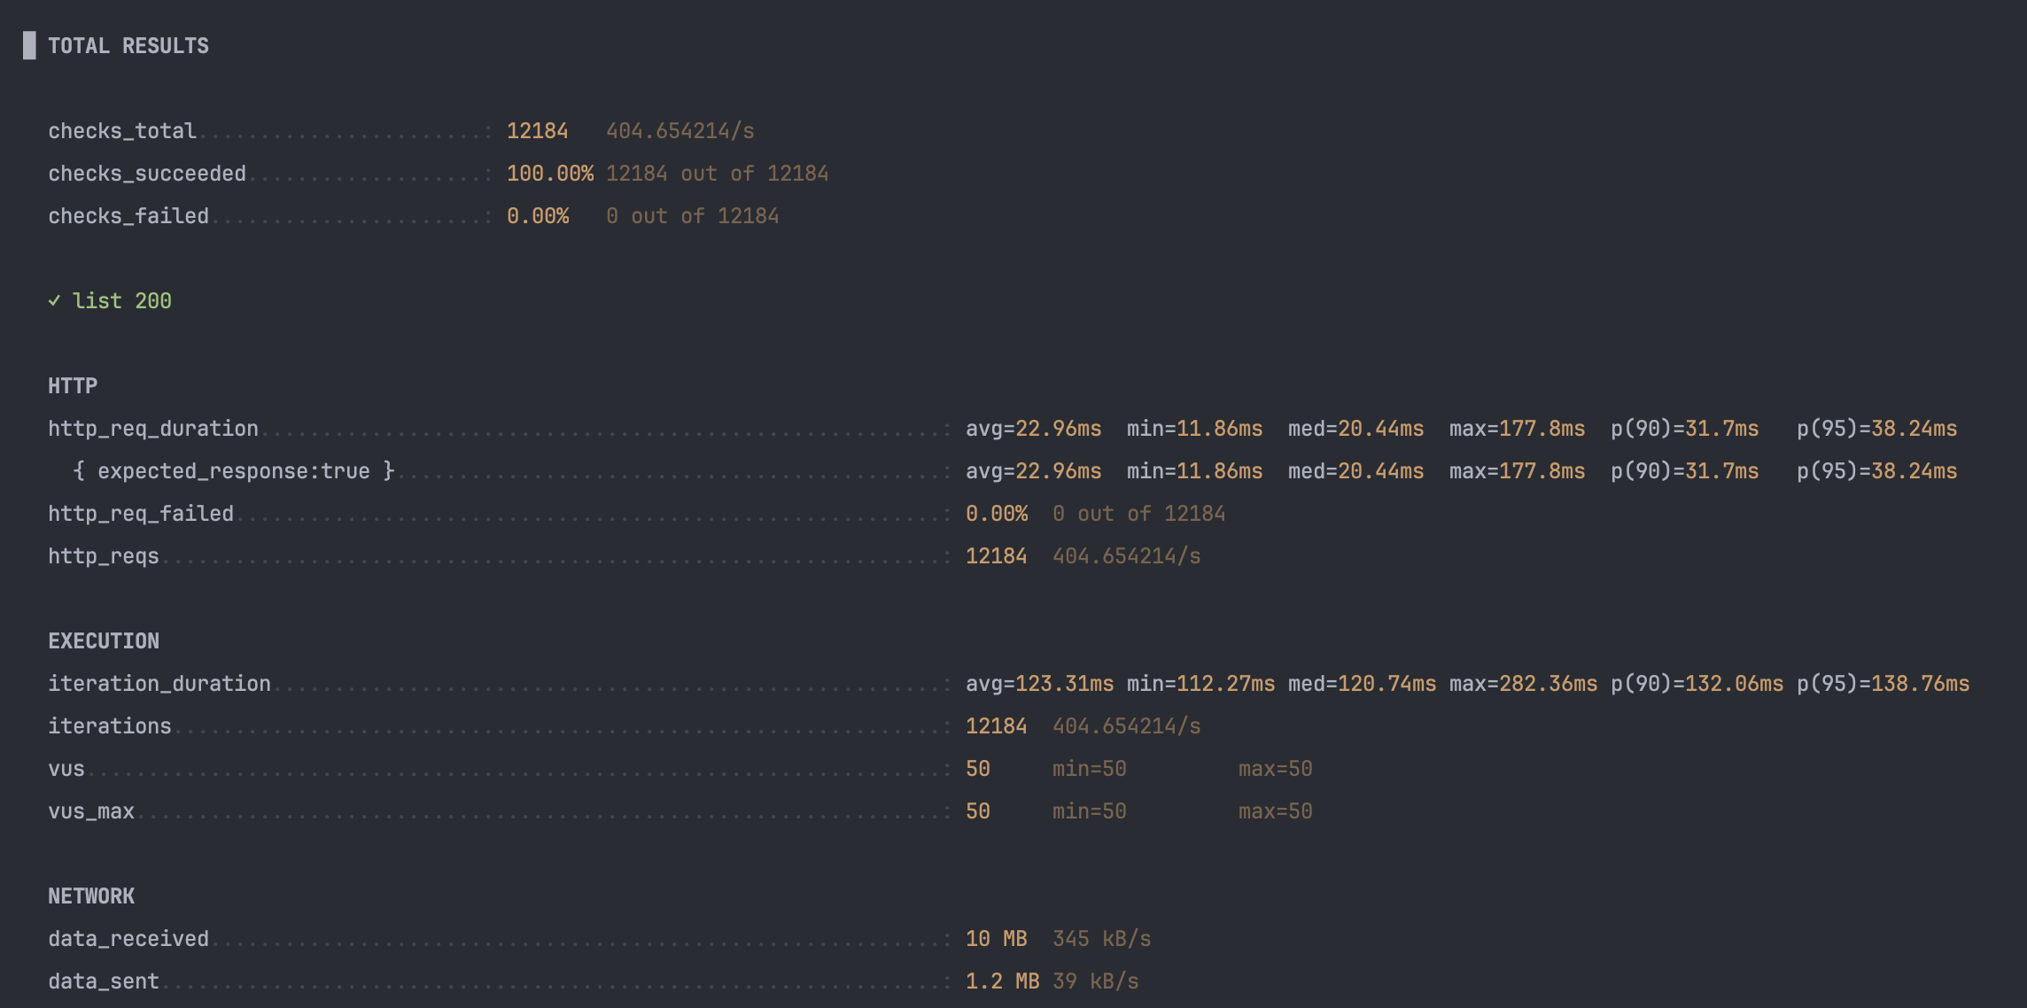This screenshot has width=2027, height=1008.
Task: Click the green checkmark beside list 200
Action: click(x=54, y=301)
